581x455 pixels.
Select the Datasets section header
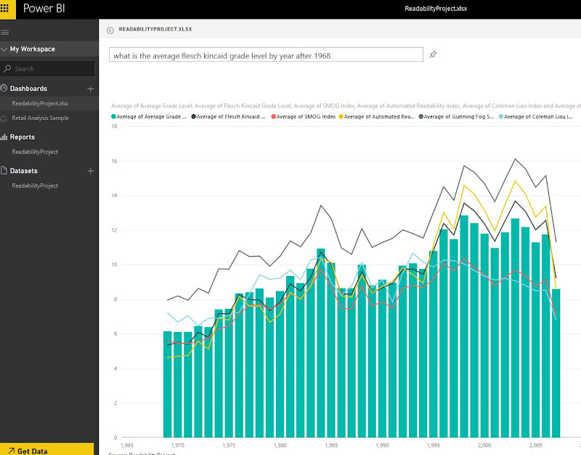click(24, 171)
